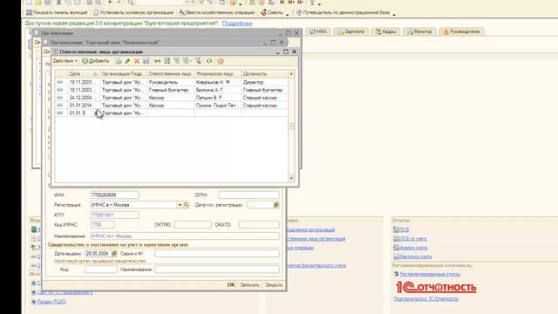Click the Записать button
The width and height of the screenshot is (558, 314).
[249, 285]
